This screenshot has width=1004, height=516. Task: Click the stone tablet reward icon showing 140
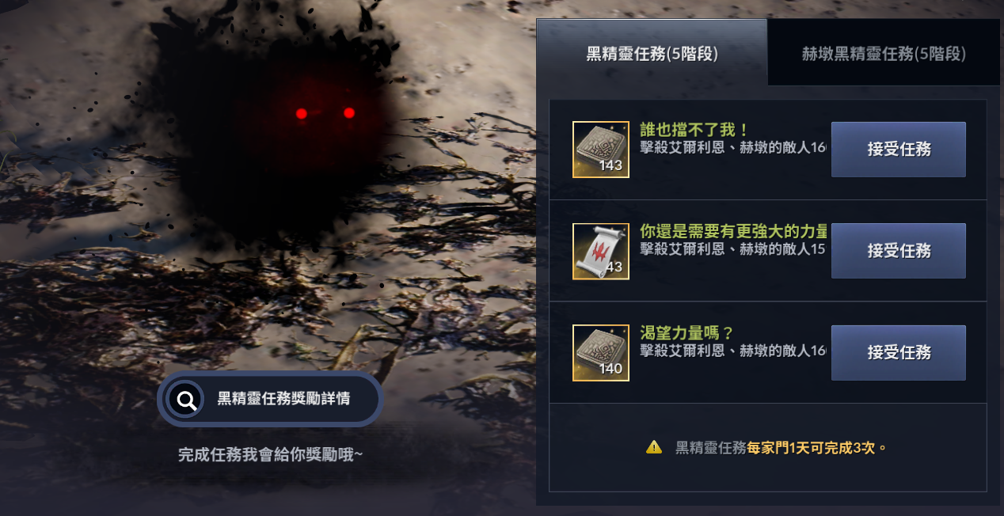pos(600,353)
